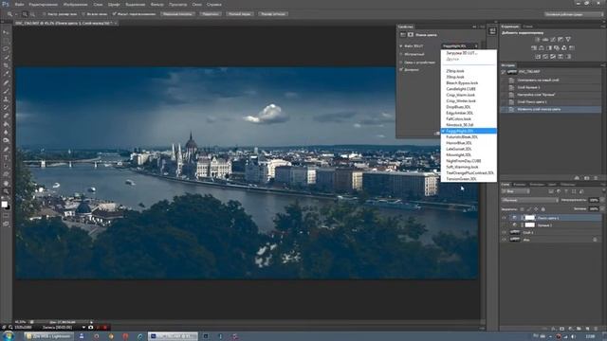This screenshot has width=607, height=341.
Task: Select the Кривые 1 layer mask thumbnail
Action: coord(529,225)
